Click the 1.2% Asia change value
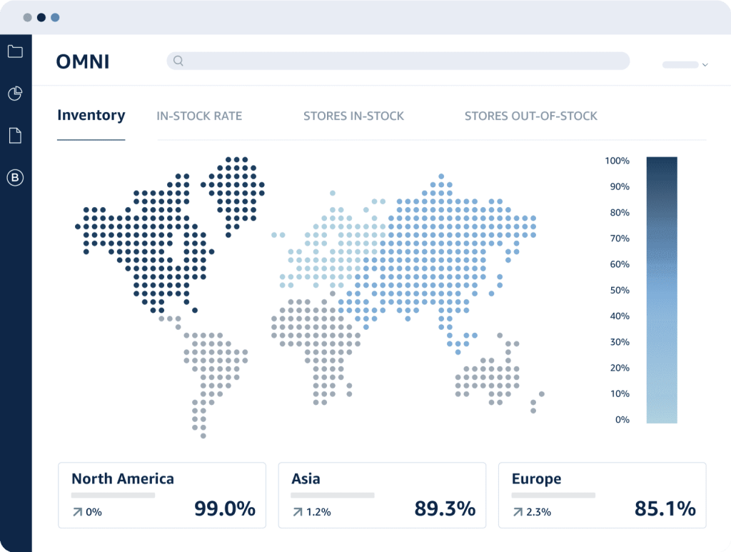The height and width of the screenshot is (552, 731). coord(319,513)
